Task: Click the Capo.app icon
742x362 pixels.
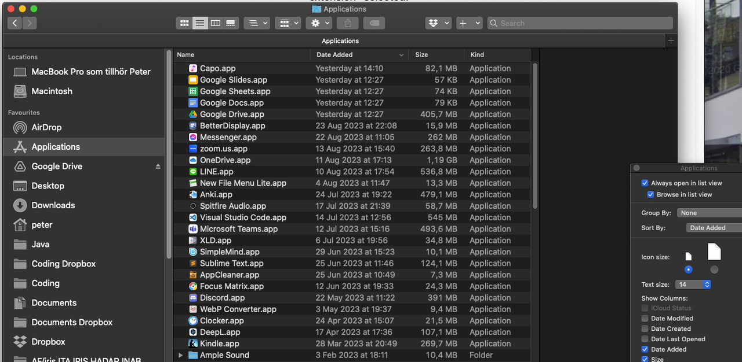Action: tap(193, 68)
